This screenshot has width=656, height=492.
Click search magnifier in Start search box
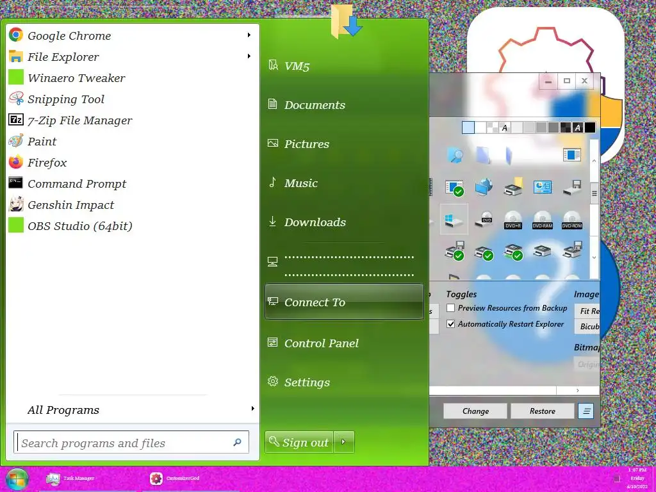237,442
